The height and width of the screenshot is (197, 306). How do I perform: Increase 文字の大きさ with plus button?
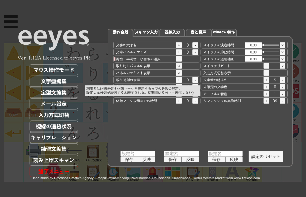coord(179,45)
